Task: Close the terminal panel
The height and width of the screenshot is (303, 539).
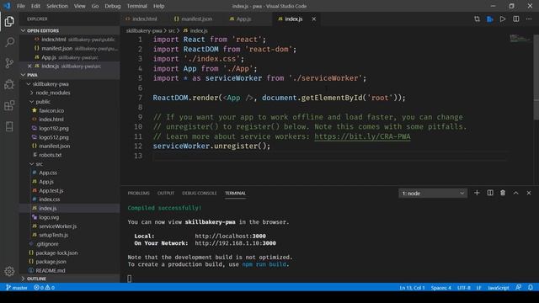Action: [529, 193]
